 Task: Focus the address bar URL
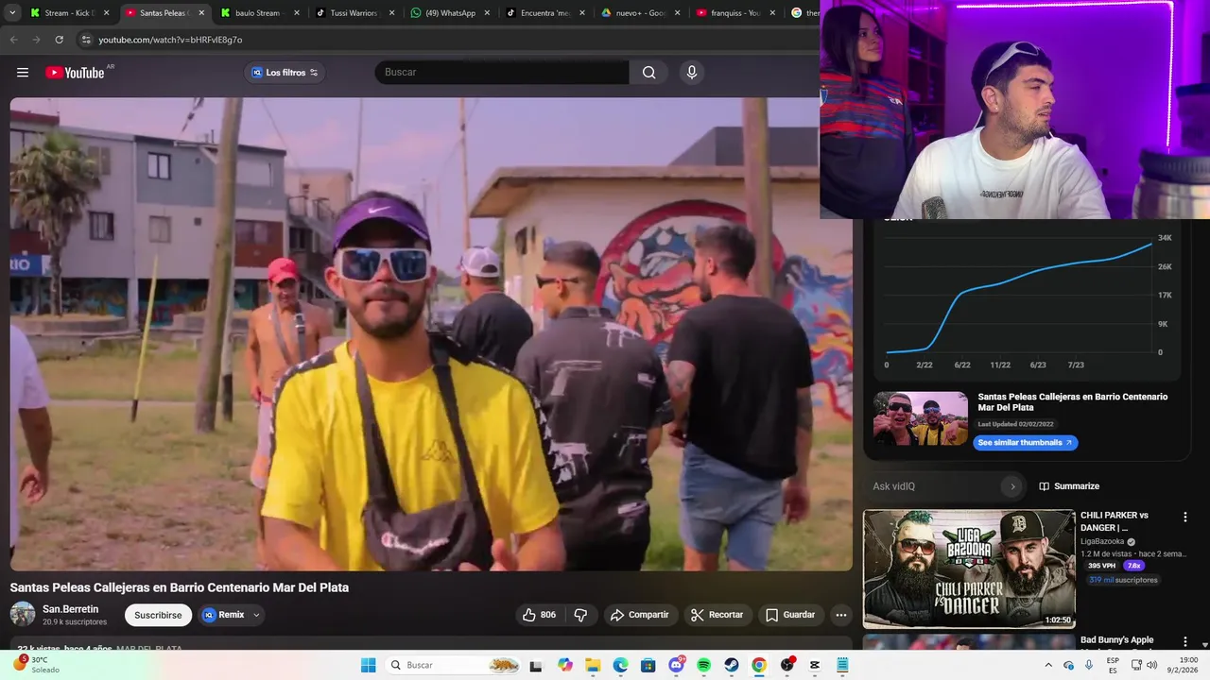tap(170, 40)
